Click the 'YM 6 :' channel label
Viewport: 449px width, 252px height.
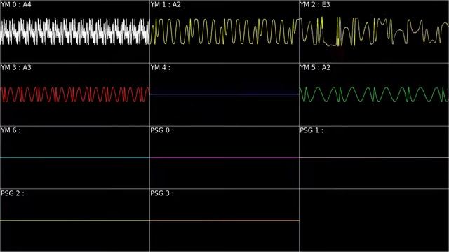pyautogui.click(x=11, y=130)
